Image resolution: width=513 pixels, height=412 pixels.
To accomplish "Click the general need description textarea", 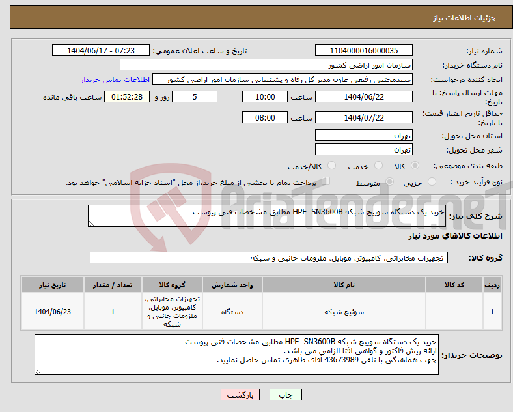I will 267,216.
